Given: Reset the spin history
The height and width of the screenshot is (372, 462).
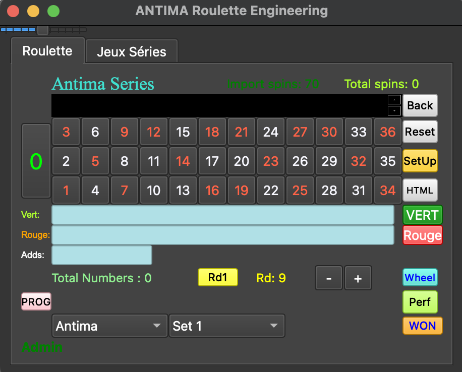Looking at the screenshot, I should tap(420, 132).
